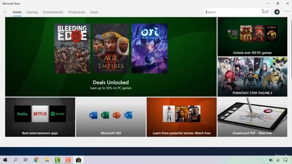Open the Entertainment tab

[53, 12]
